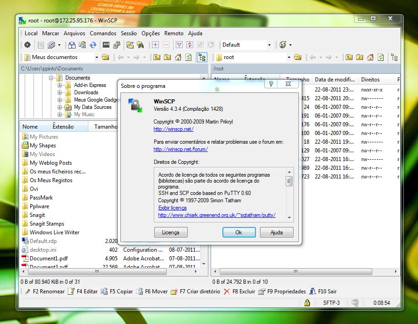
Task: Toggle the remote directory tree view button
Action: (x=394, y=57)
